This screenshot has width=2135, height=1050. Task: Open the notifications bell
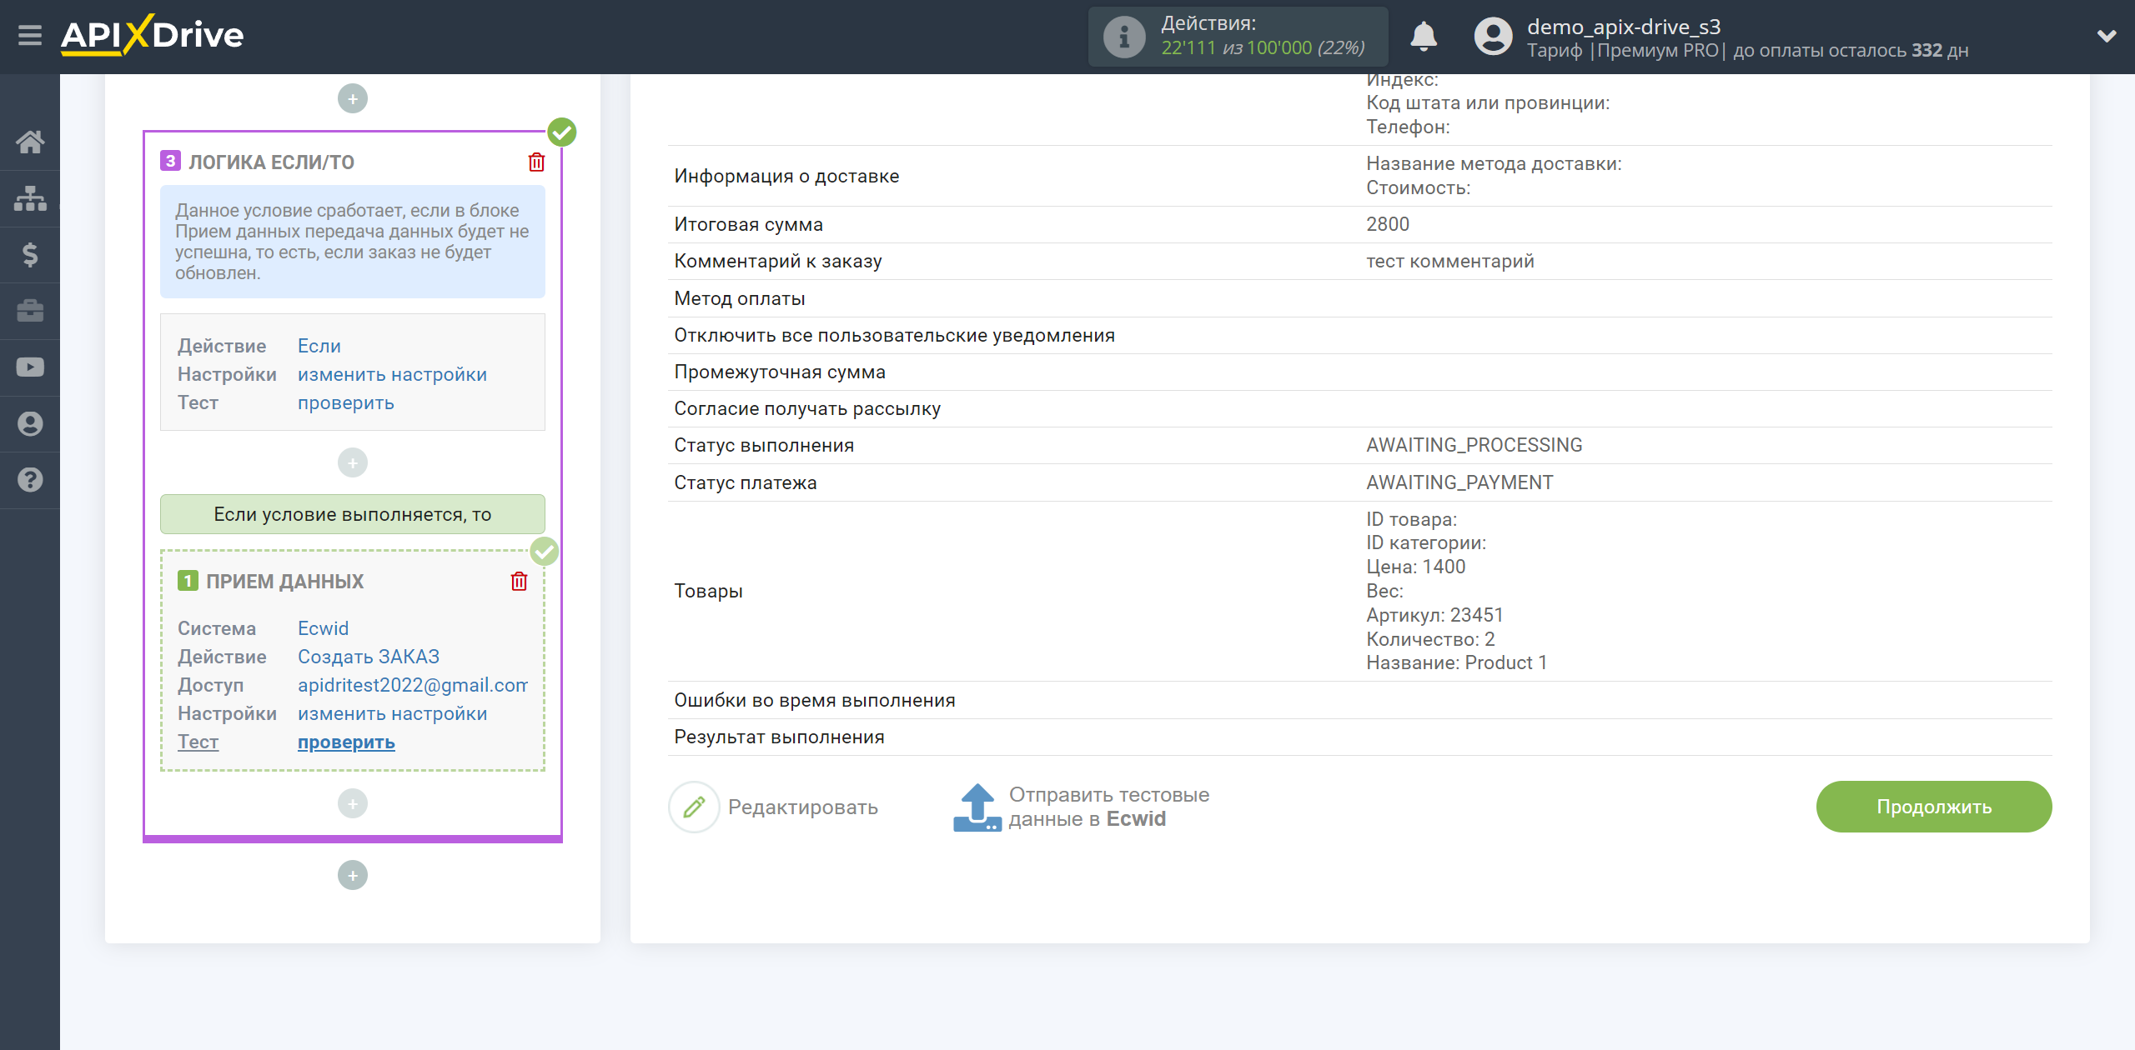coord(1424,37)
